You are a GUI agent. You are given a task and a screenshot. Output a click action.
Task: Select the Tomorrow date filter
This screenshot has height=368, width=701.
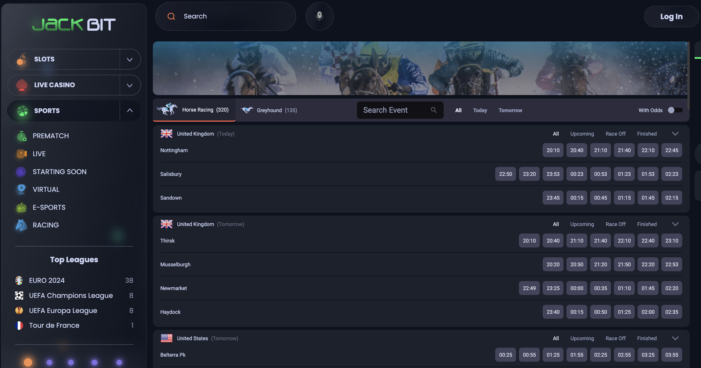point(510,110)
